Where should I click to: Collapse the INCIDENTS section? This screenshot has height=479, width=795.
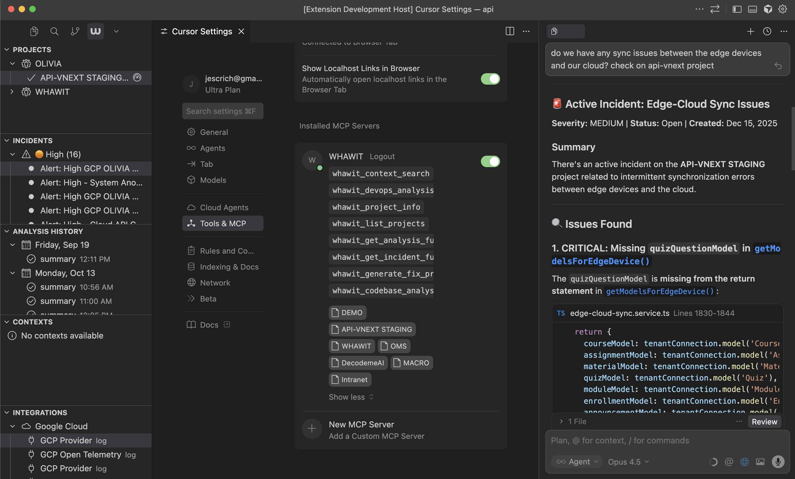point(6,140)
